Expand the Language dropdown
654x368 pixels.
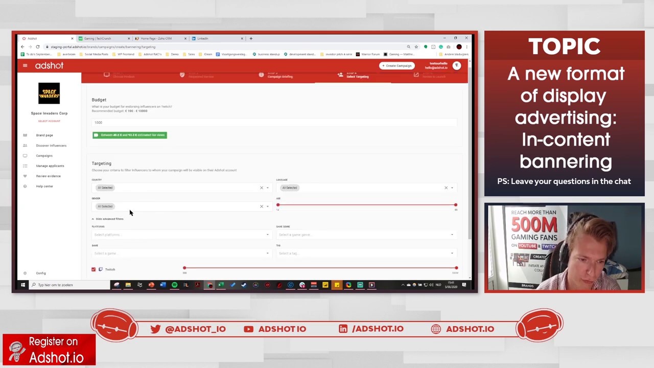[x=452, y=188]
